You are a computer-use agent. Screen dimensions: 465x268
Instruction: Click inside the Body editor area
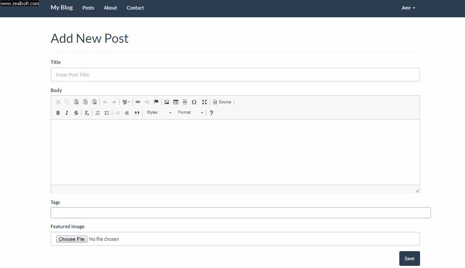click(235, 152)
